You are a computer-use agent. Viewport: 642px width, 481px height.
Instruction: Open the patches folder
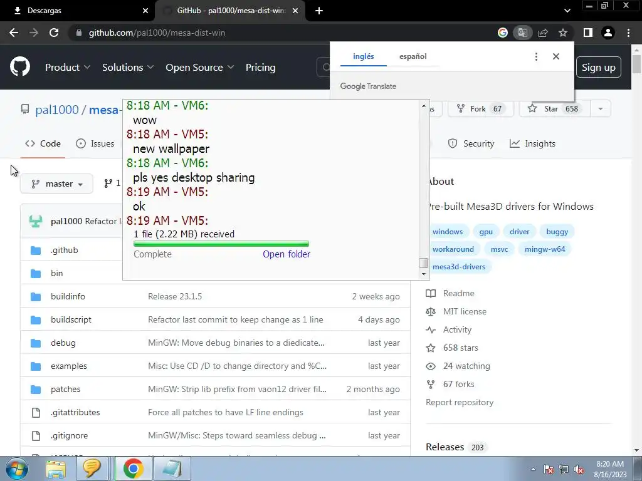click(x=65, y=390)
